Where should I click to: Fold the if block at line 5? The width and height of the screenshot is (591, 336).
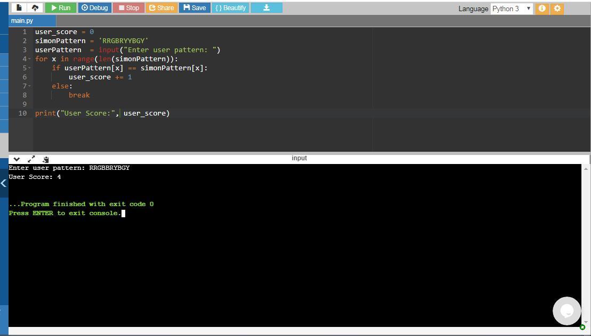point(29,68)
